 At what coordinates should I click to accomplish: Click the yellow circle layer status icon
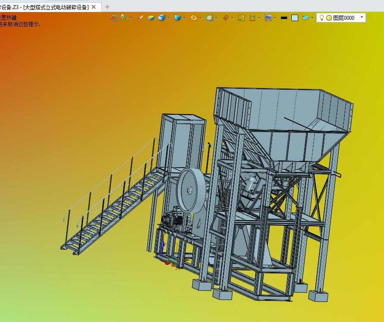point(329,18)
